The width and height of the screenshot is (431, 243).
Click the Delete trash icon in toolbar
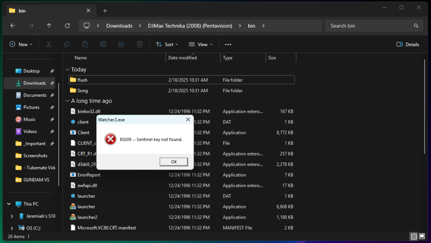[x=140, y=45]
